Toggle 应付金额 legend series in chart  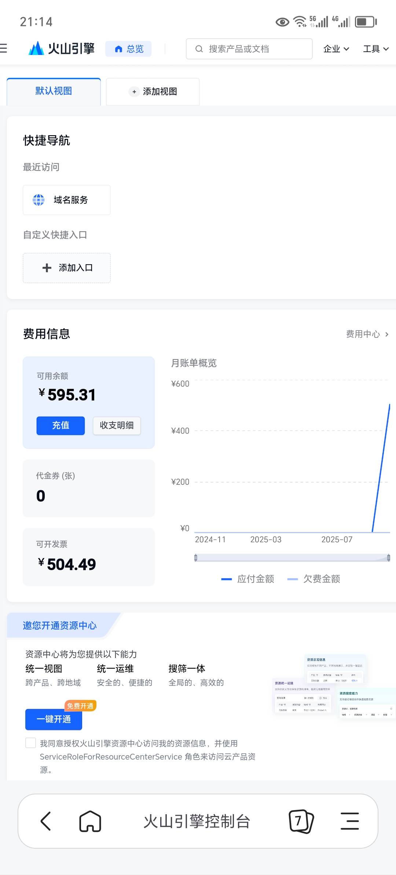248,579
